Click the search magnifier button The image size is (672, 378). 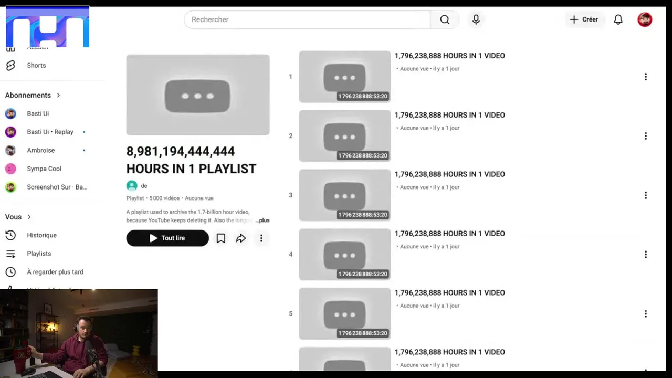click(x=445, y=19)
